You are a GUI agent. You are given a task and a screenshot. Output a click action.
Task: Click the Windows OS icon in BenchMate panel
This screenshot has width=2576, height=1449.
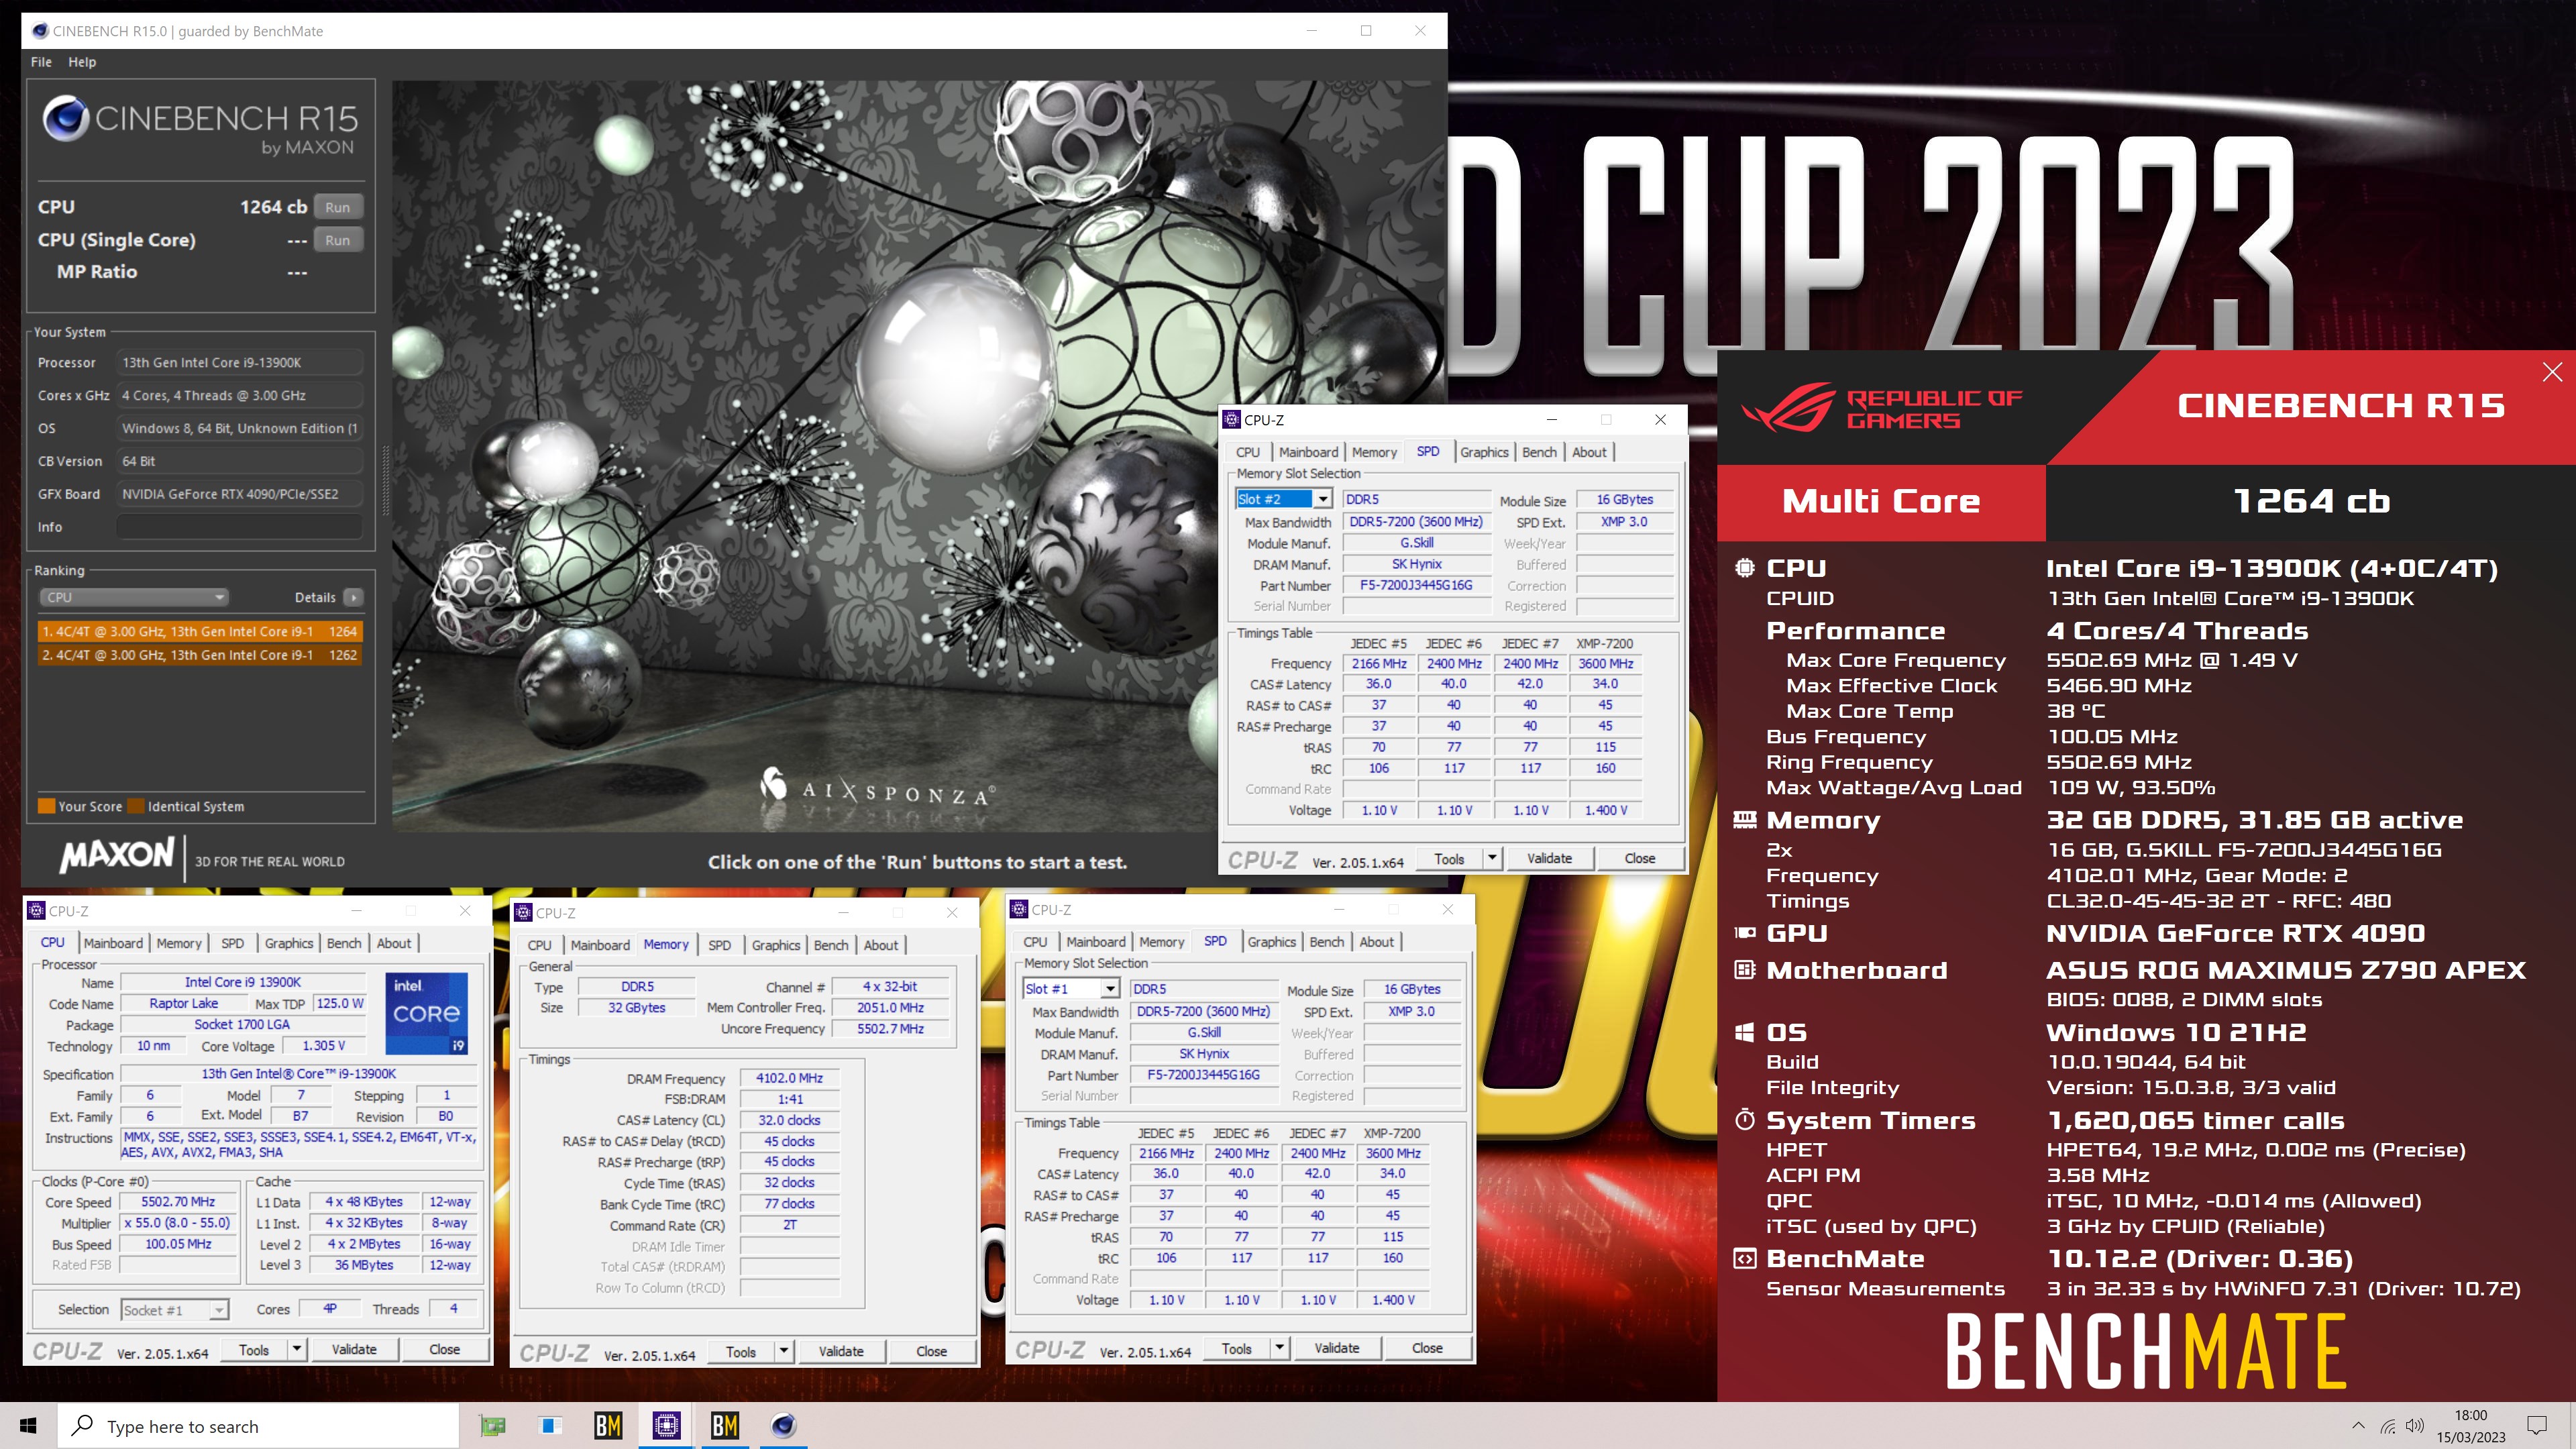point(1744,1033)
